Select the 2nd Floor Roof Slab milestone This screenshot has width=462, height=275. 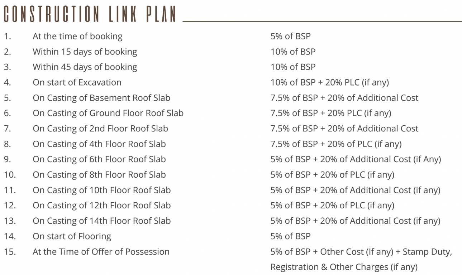coord(100,129)
